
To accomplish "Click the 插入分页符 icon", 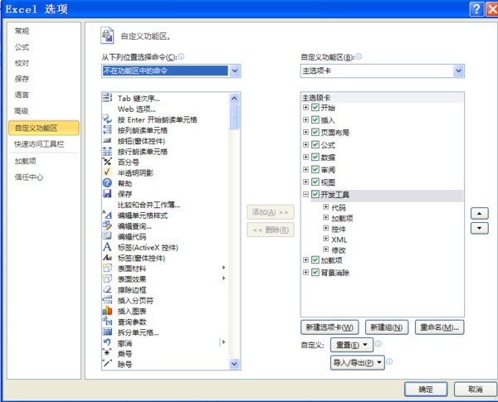I will 107,300.
